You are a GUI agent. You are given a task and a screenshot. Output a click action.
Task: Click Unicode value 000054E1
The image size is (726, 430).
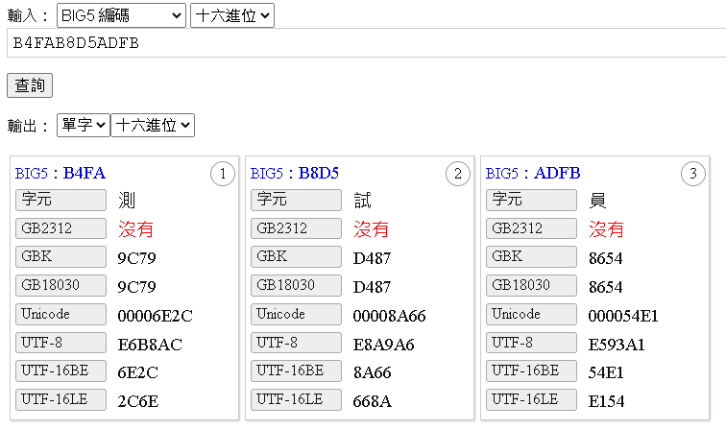(623, 316)
